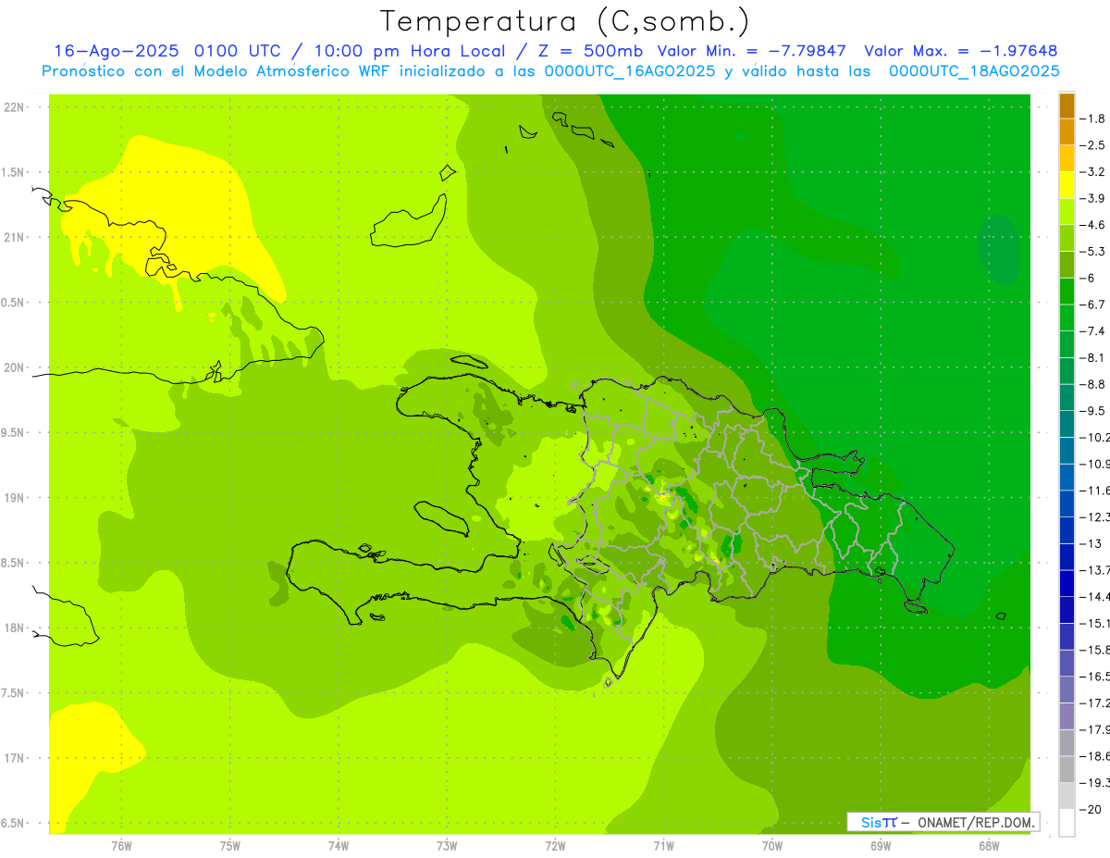Click the "75W" longitude label
Image resolution: width=1110 pixels, height=858 pixels.
pos(229,845)
